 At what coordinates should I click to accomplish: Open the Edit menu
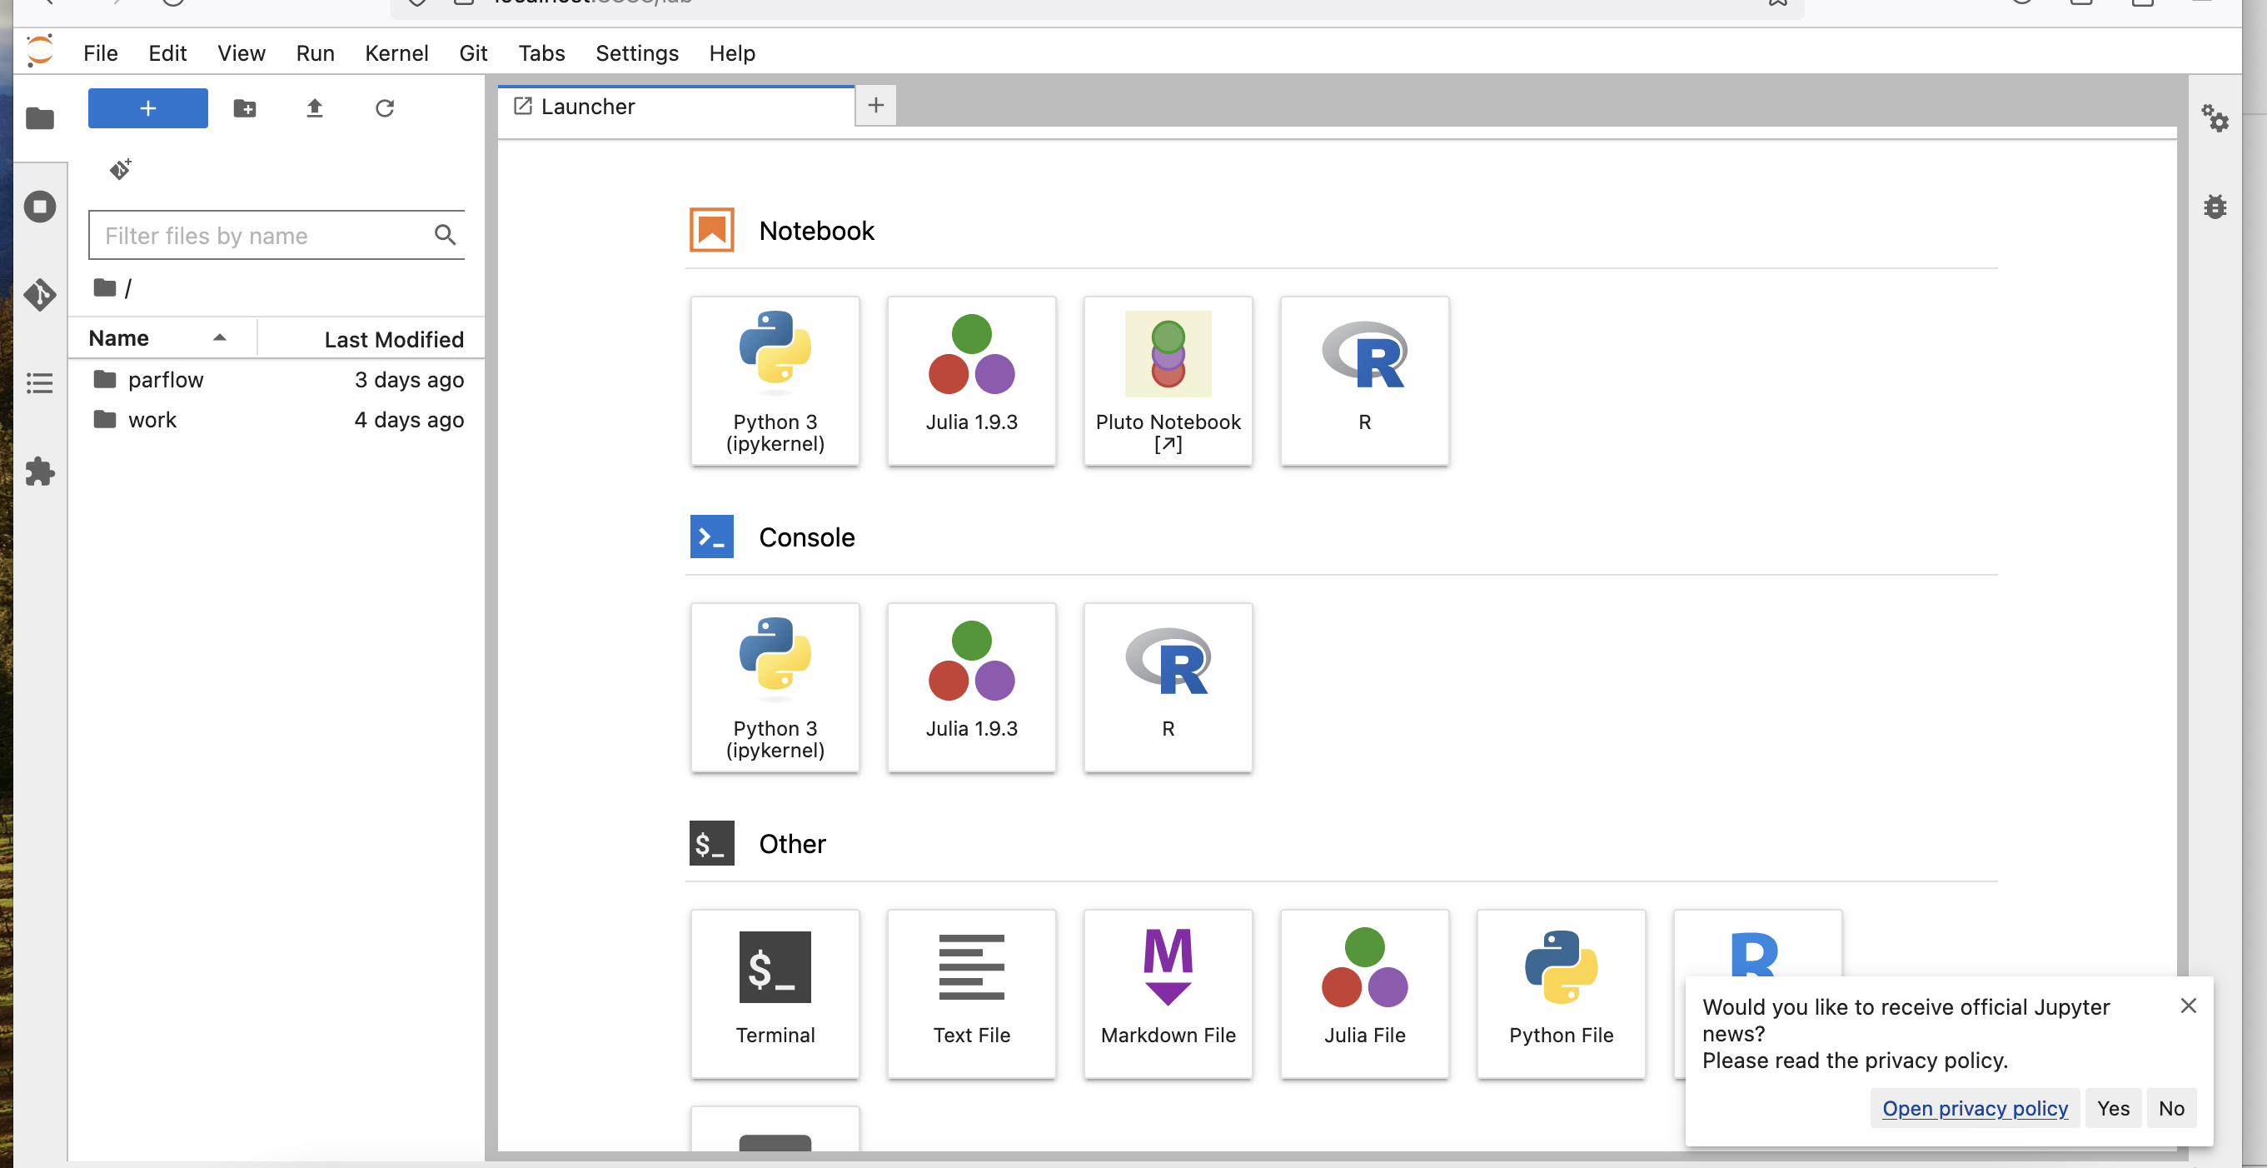click(167, 52)
